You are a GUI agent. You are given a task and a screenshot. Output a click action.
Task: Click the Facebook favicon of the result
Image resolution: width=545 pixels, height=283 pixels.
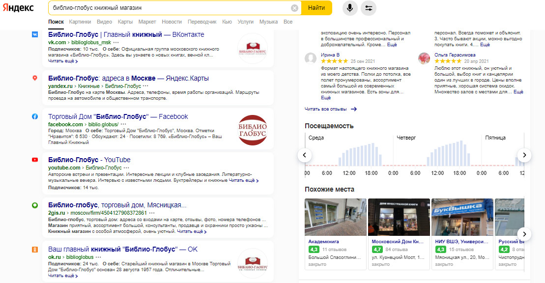[35, 116]
